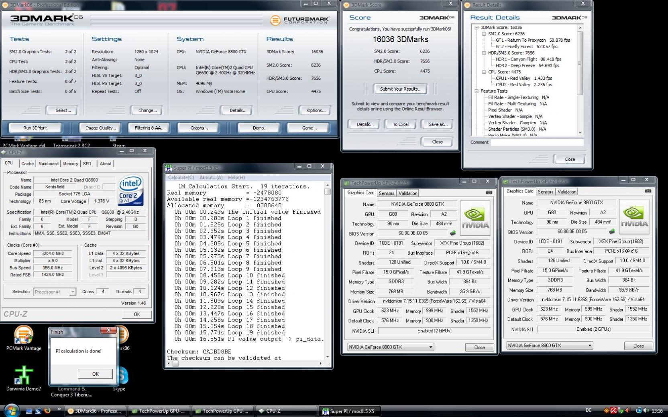This screenshot has height=417, width=668.
Task: Collapse the 3DMark Score tree node
Action: [477, 28]
